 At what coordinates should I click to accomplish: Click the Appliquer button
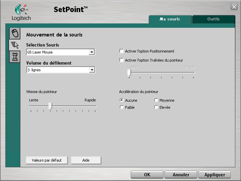click(x=215, y=175)
